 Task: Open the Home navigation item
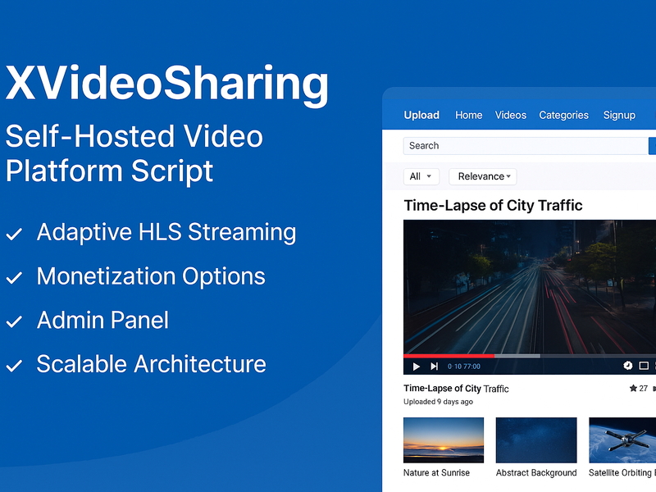[x=468, y=115]
